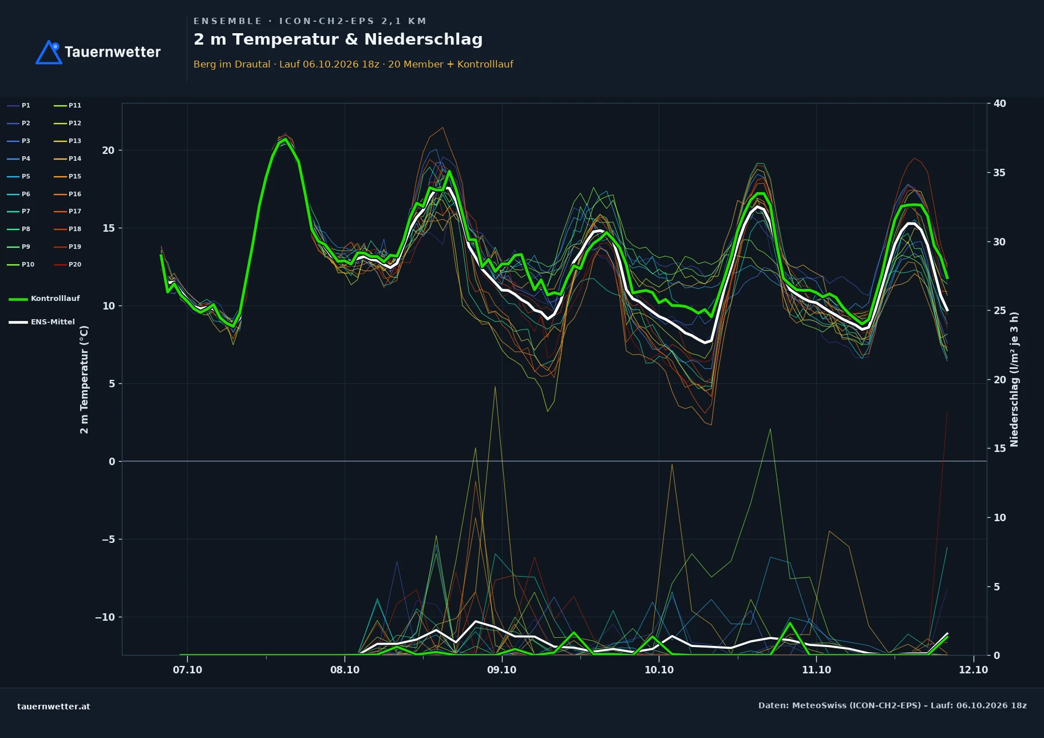Click the 35 precipitation axis tick label
This screenshot has width=1044, height=738.
click(x=1000, y=173)
